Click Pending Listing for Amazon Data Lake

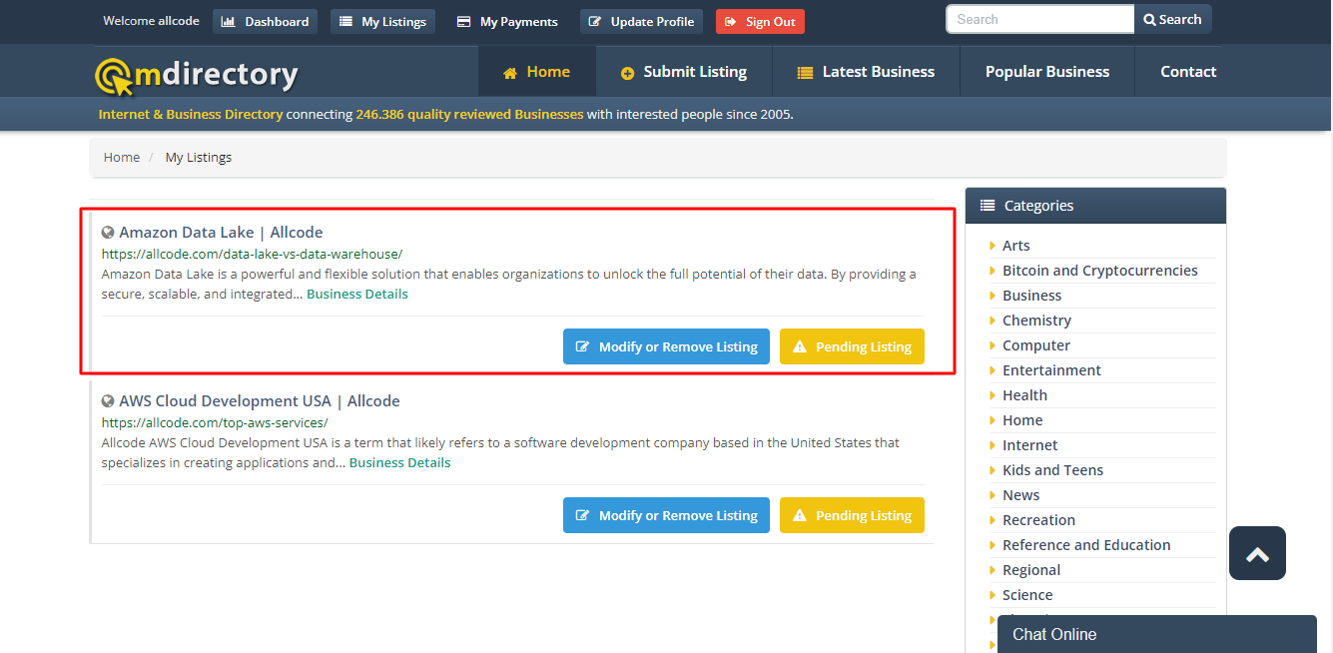click(852, 346)
